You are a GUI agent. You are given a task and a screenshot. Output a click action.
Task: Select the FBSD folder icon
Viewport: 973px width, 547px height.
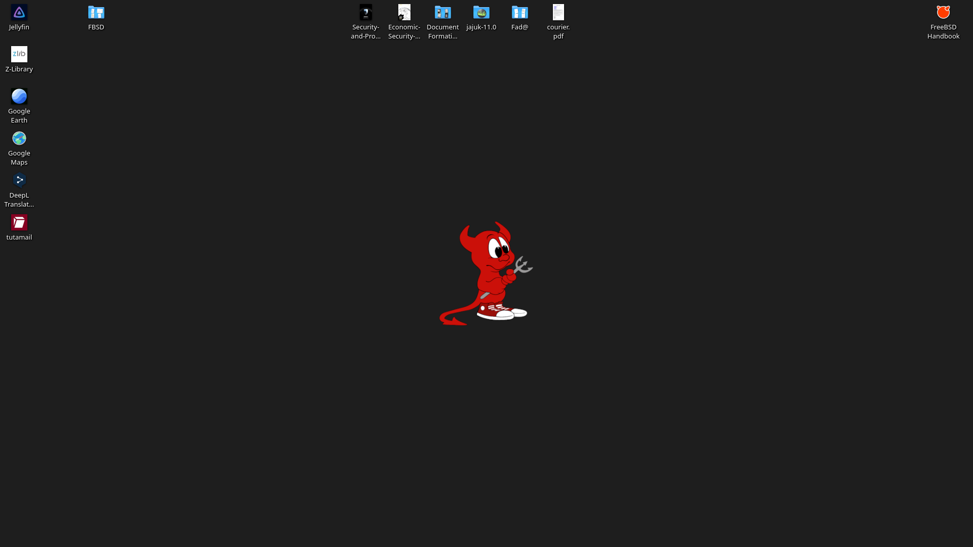(x=96, y=12)
